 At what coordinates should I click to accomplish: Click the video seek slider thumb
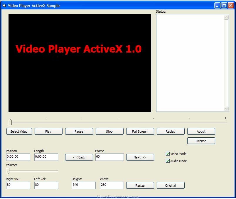click(x=10, y=122)
